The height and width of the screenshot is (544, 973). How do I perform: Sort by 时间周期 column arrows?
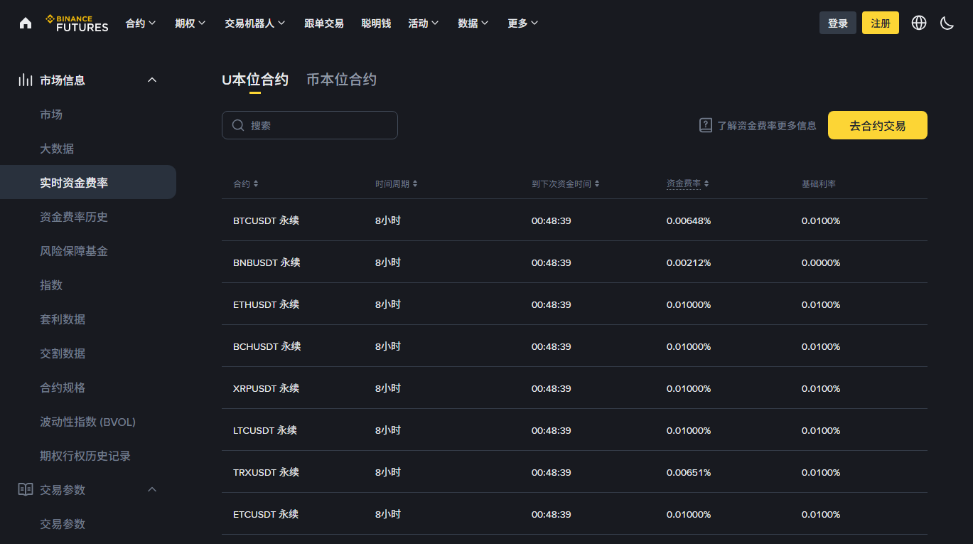[x=415, y=184]
